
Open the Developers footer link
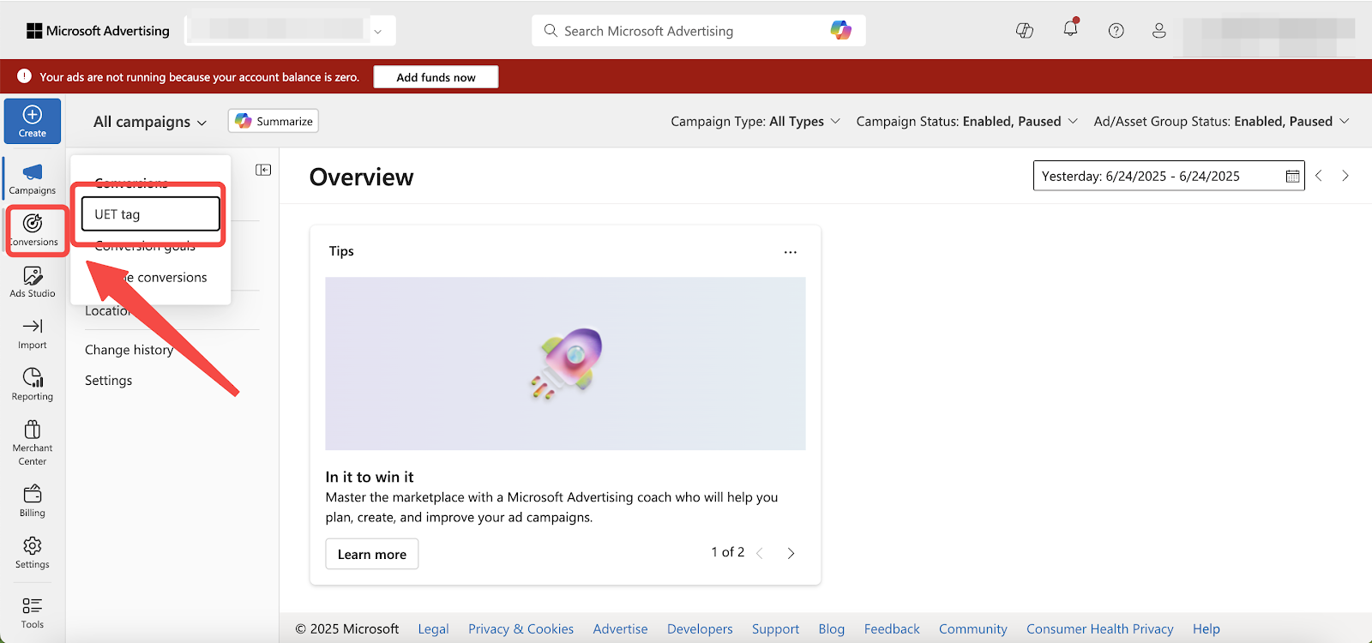point(700,628)
